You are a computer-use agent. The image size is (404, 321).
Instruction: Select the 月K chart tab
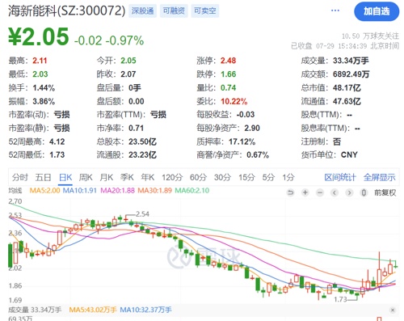point(107,177)
